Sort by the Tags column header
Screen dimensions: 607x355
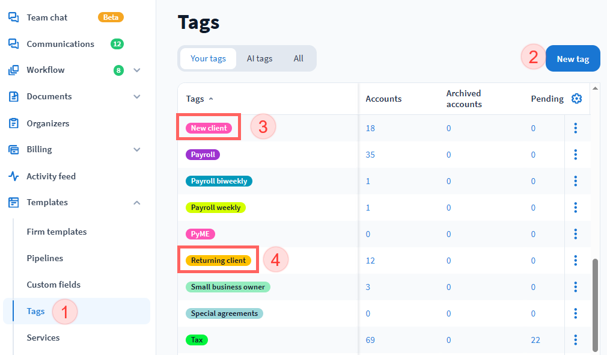195,99
